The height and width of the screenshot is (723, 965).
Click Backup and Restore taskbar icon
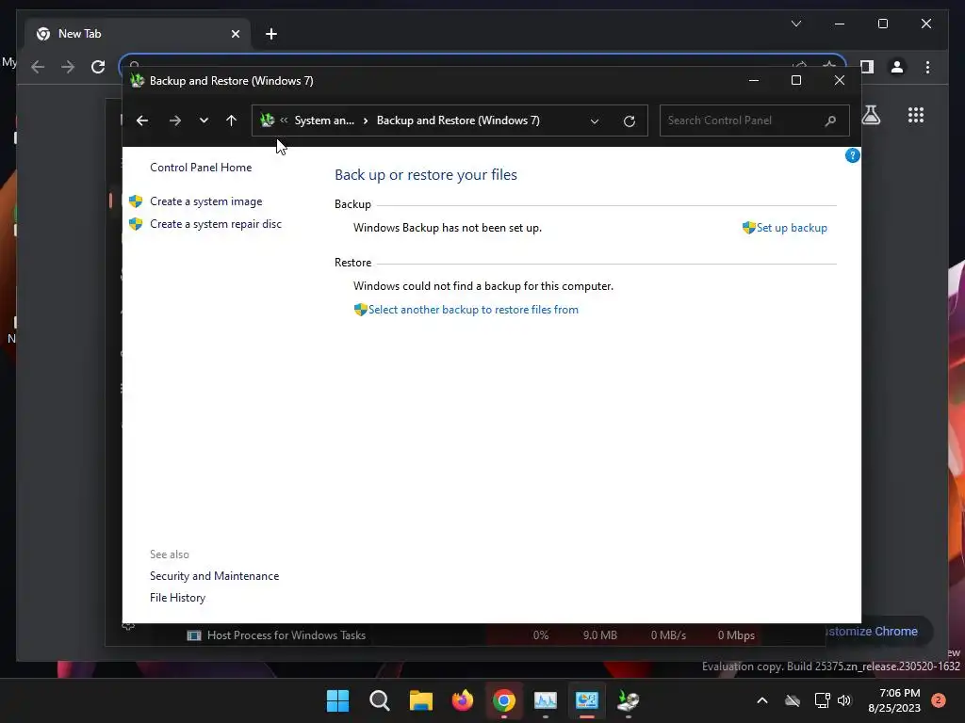629,700
